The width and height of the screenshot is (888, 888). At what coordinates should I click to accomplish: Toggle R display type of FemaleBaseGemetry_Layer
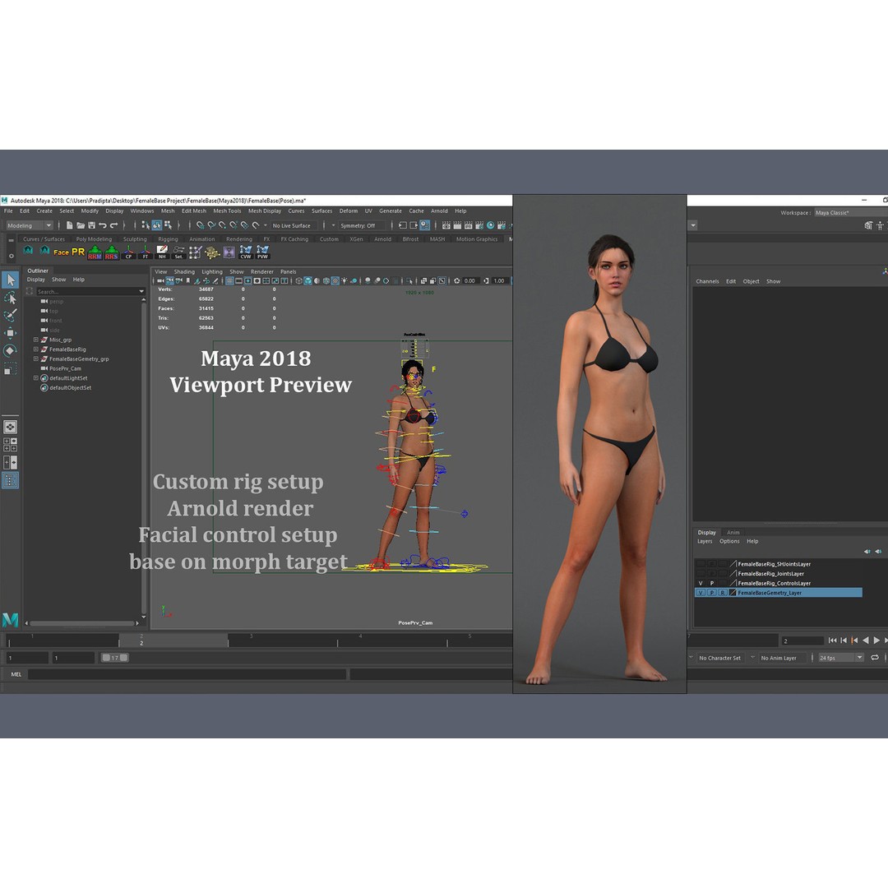click(x=723, y=592)
